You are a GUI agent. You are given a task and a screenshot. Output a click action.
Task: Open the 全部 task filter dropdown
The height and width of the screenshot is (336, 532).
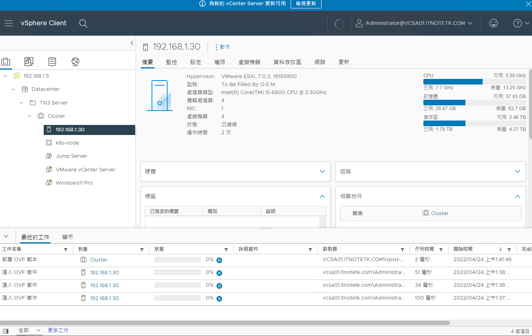tap(30, 330)
